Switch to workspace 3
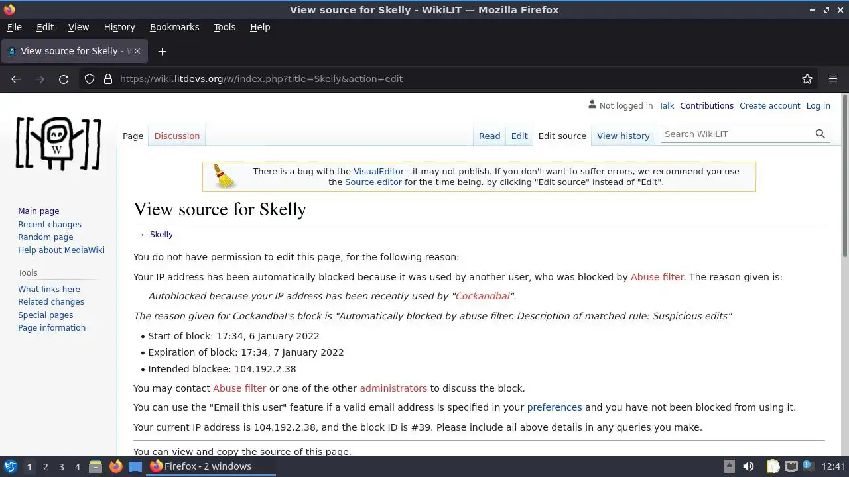This screenshot has height=477, width=849. pos(61,466)
